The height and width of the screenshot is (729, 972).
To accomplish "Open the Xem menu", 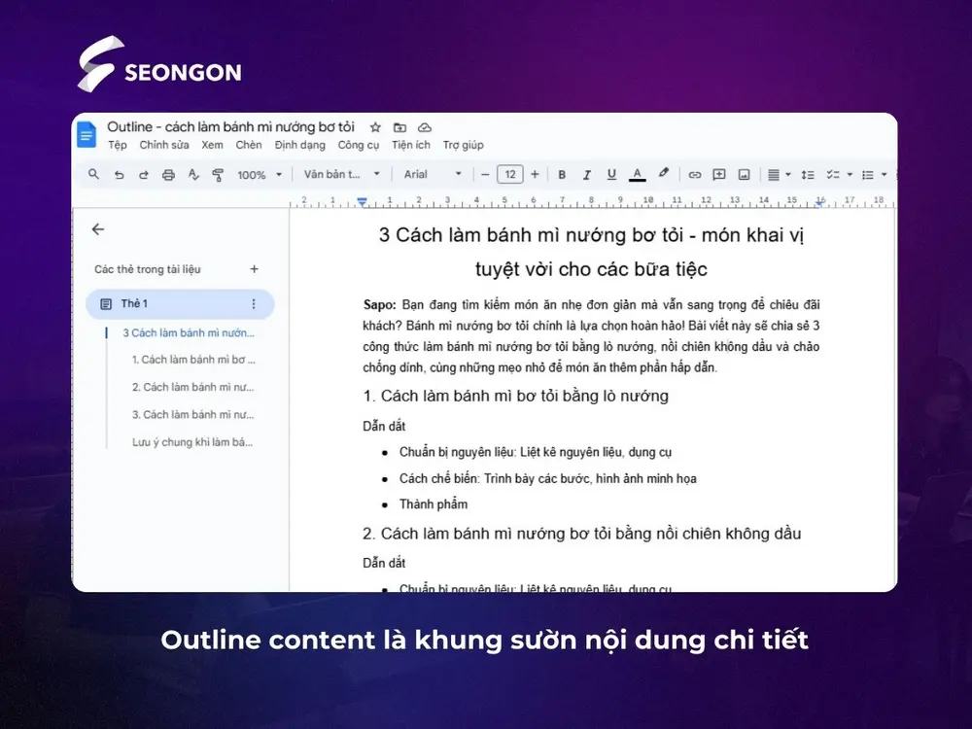I will coord(212,145).
